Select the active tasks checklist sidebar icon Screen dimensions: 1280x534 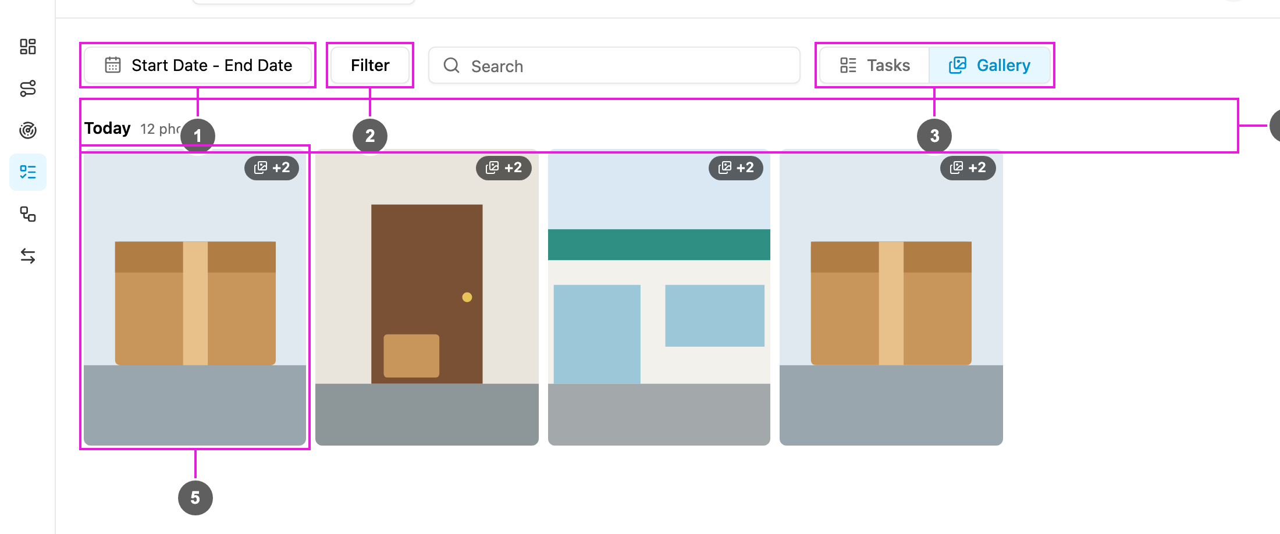click(x=28, y=172)
